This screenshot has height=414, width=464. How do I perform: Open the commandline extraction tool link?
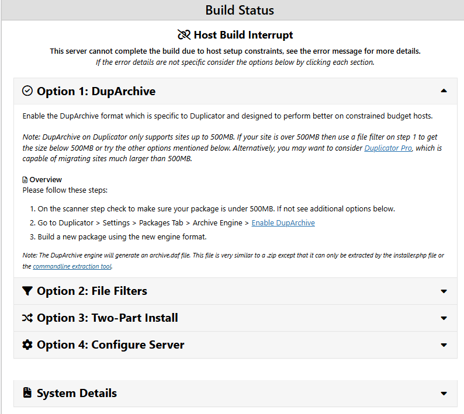click(72, 266)
